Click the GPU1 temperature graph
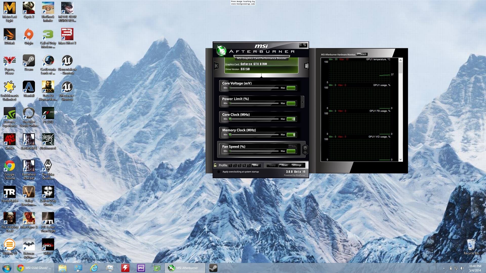 click(x=359, y=72)
